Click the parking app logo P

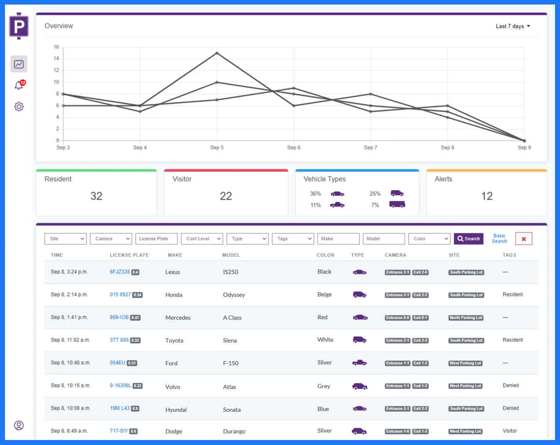[x=18, y=26]
